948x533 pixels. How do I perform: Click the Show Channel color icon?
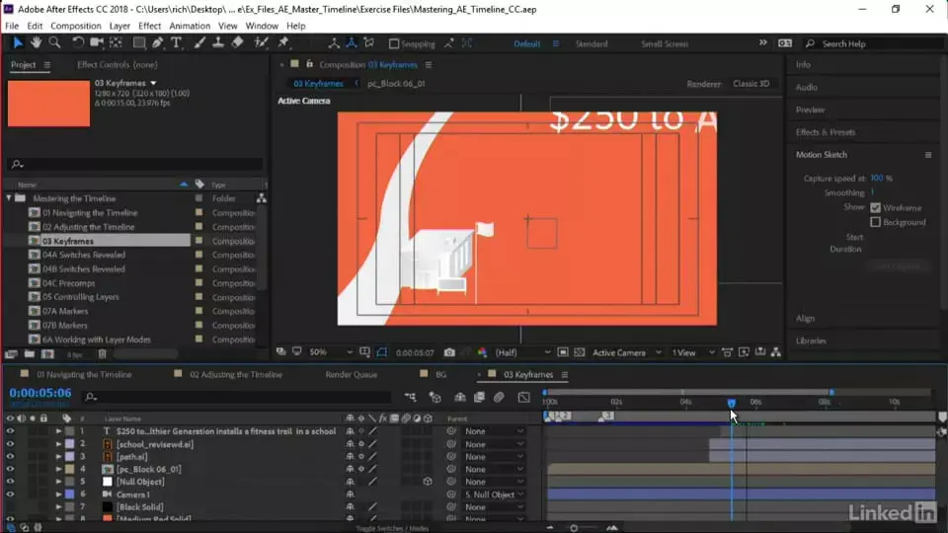click(x=482, y=352)
